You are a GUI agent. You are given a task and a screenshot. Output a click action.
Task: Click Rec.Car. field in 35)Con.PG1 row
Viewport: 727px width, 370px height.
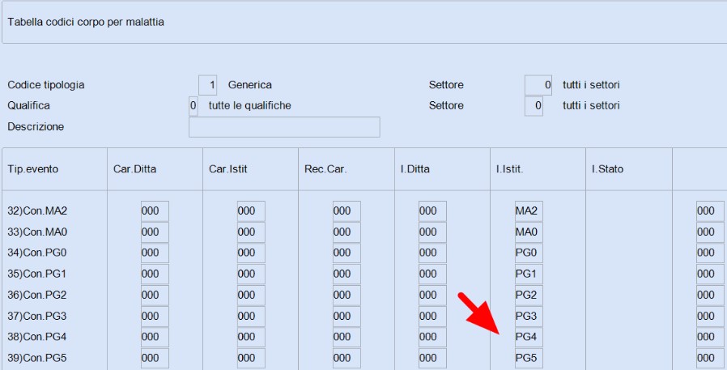coord(346,274)
